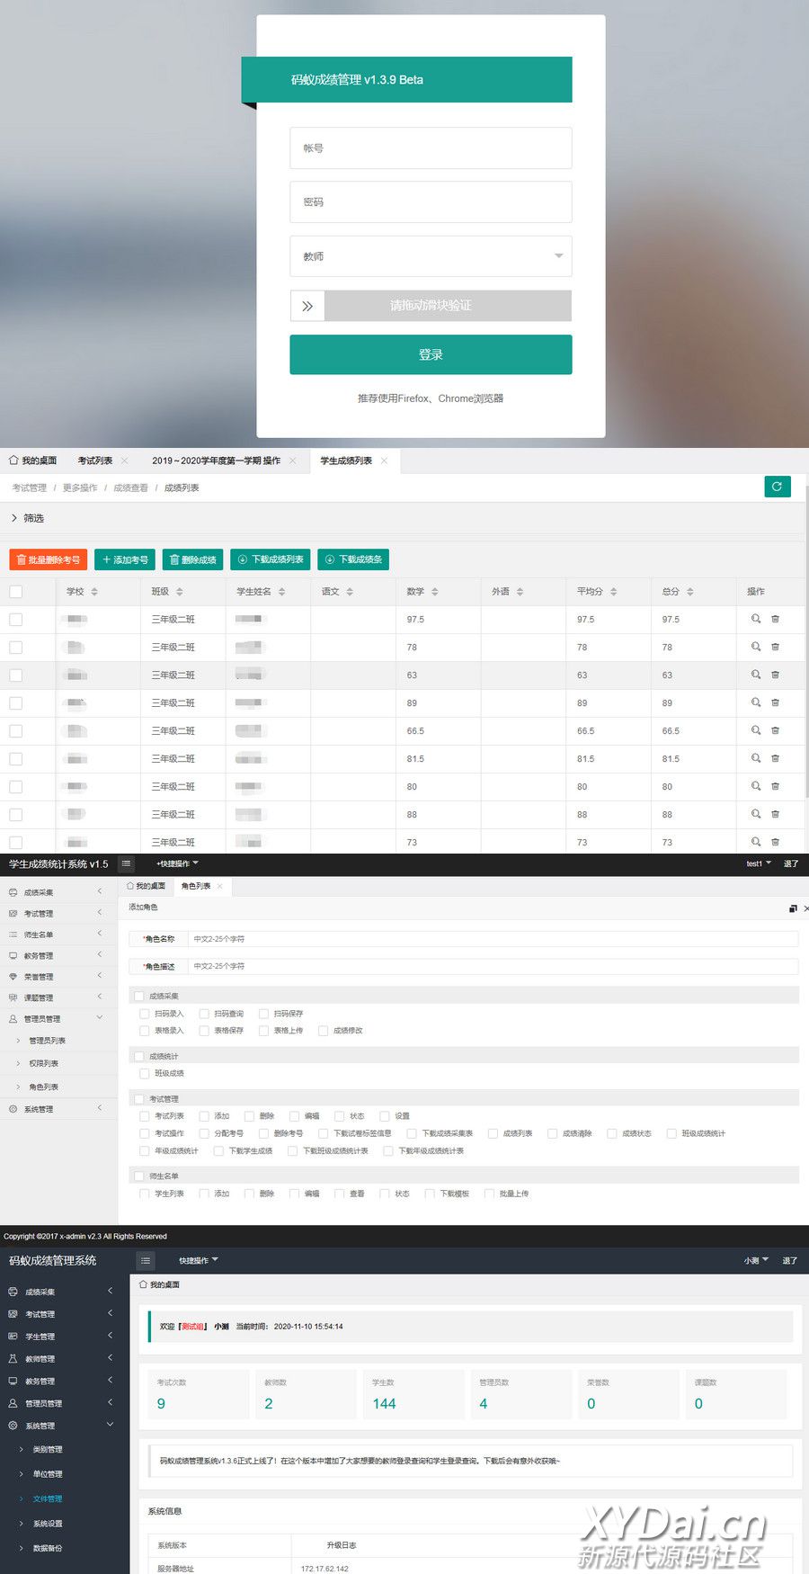Click magnifier icon in the 97.5 score row
This screenshot has width=809, height=1574.
click(756, 619)
